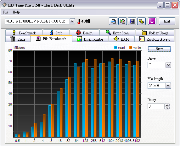Open the Help menu

16,12
